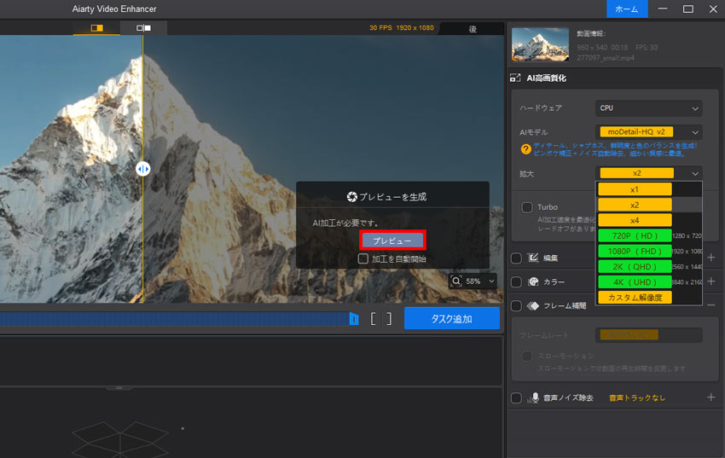This screenshot has width=725, height=458.
Task: Click the プレビュー button
Action: (391, 241)
